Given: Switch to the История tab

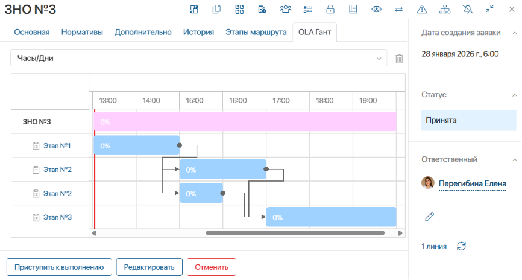Looking at the screenshot, I should (198, 33).
